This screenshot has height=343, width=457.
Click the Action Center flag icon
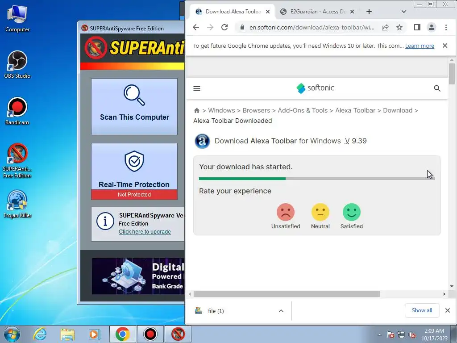pyautogui.click(x=391, y=335)
